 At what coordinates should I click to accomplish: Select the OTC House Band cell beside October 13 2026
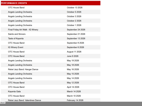(16, 8)
